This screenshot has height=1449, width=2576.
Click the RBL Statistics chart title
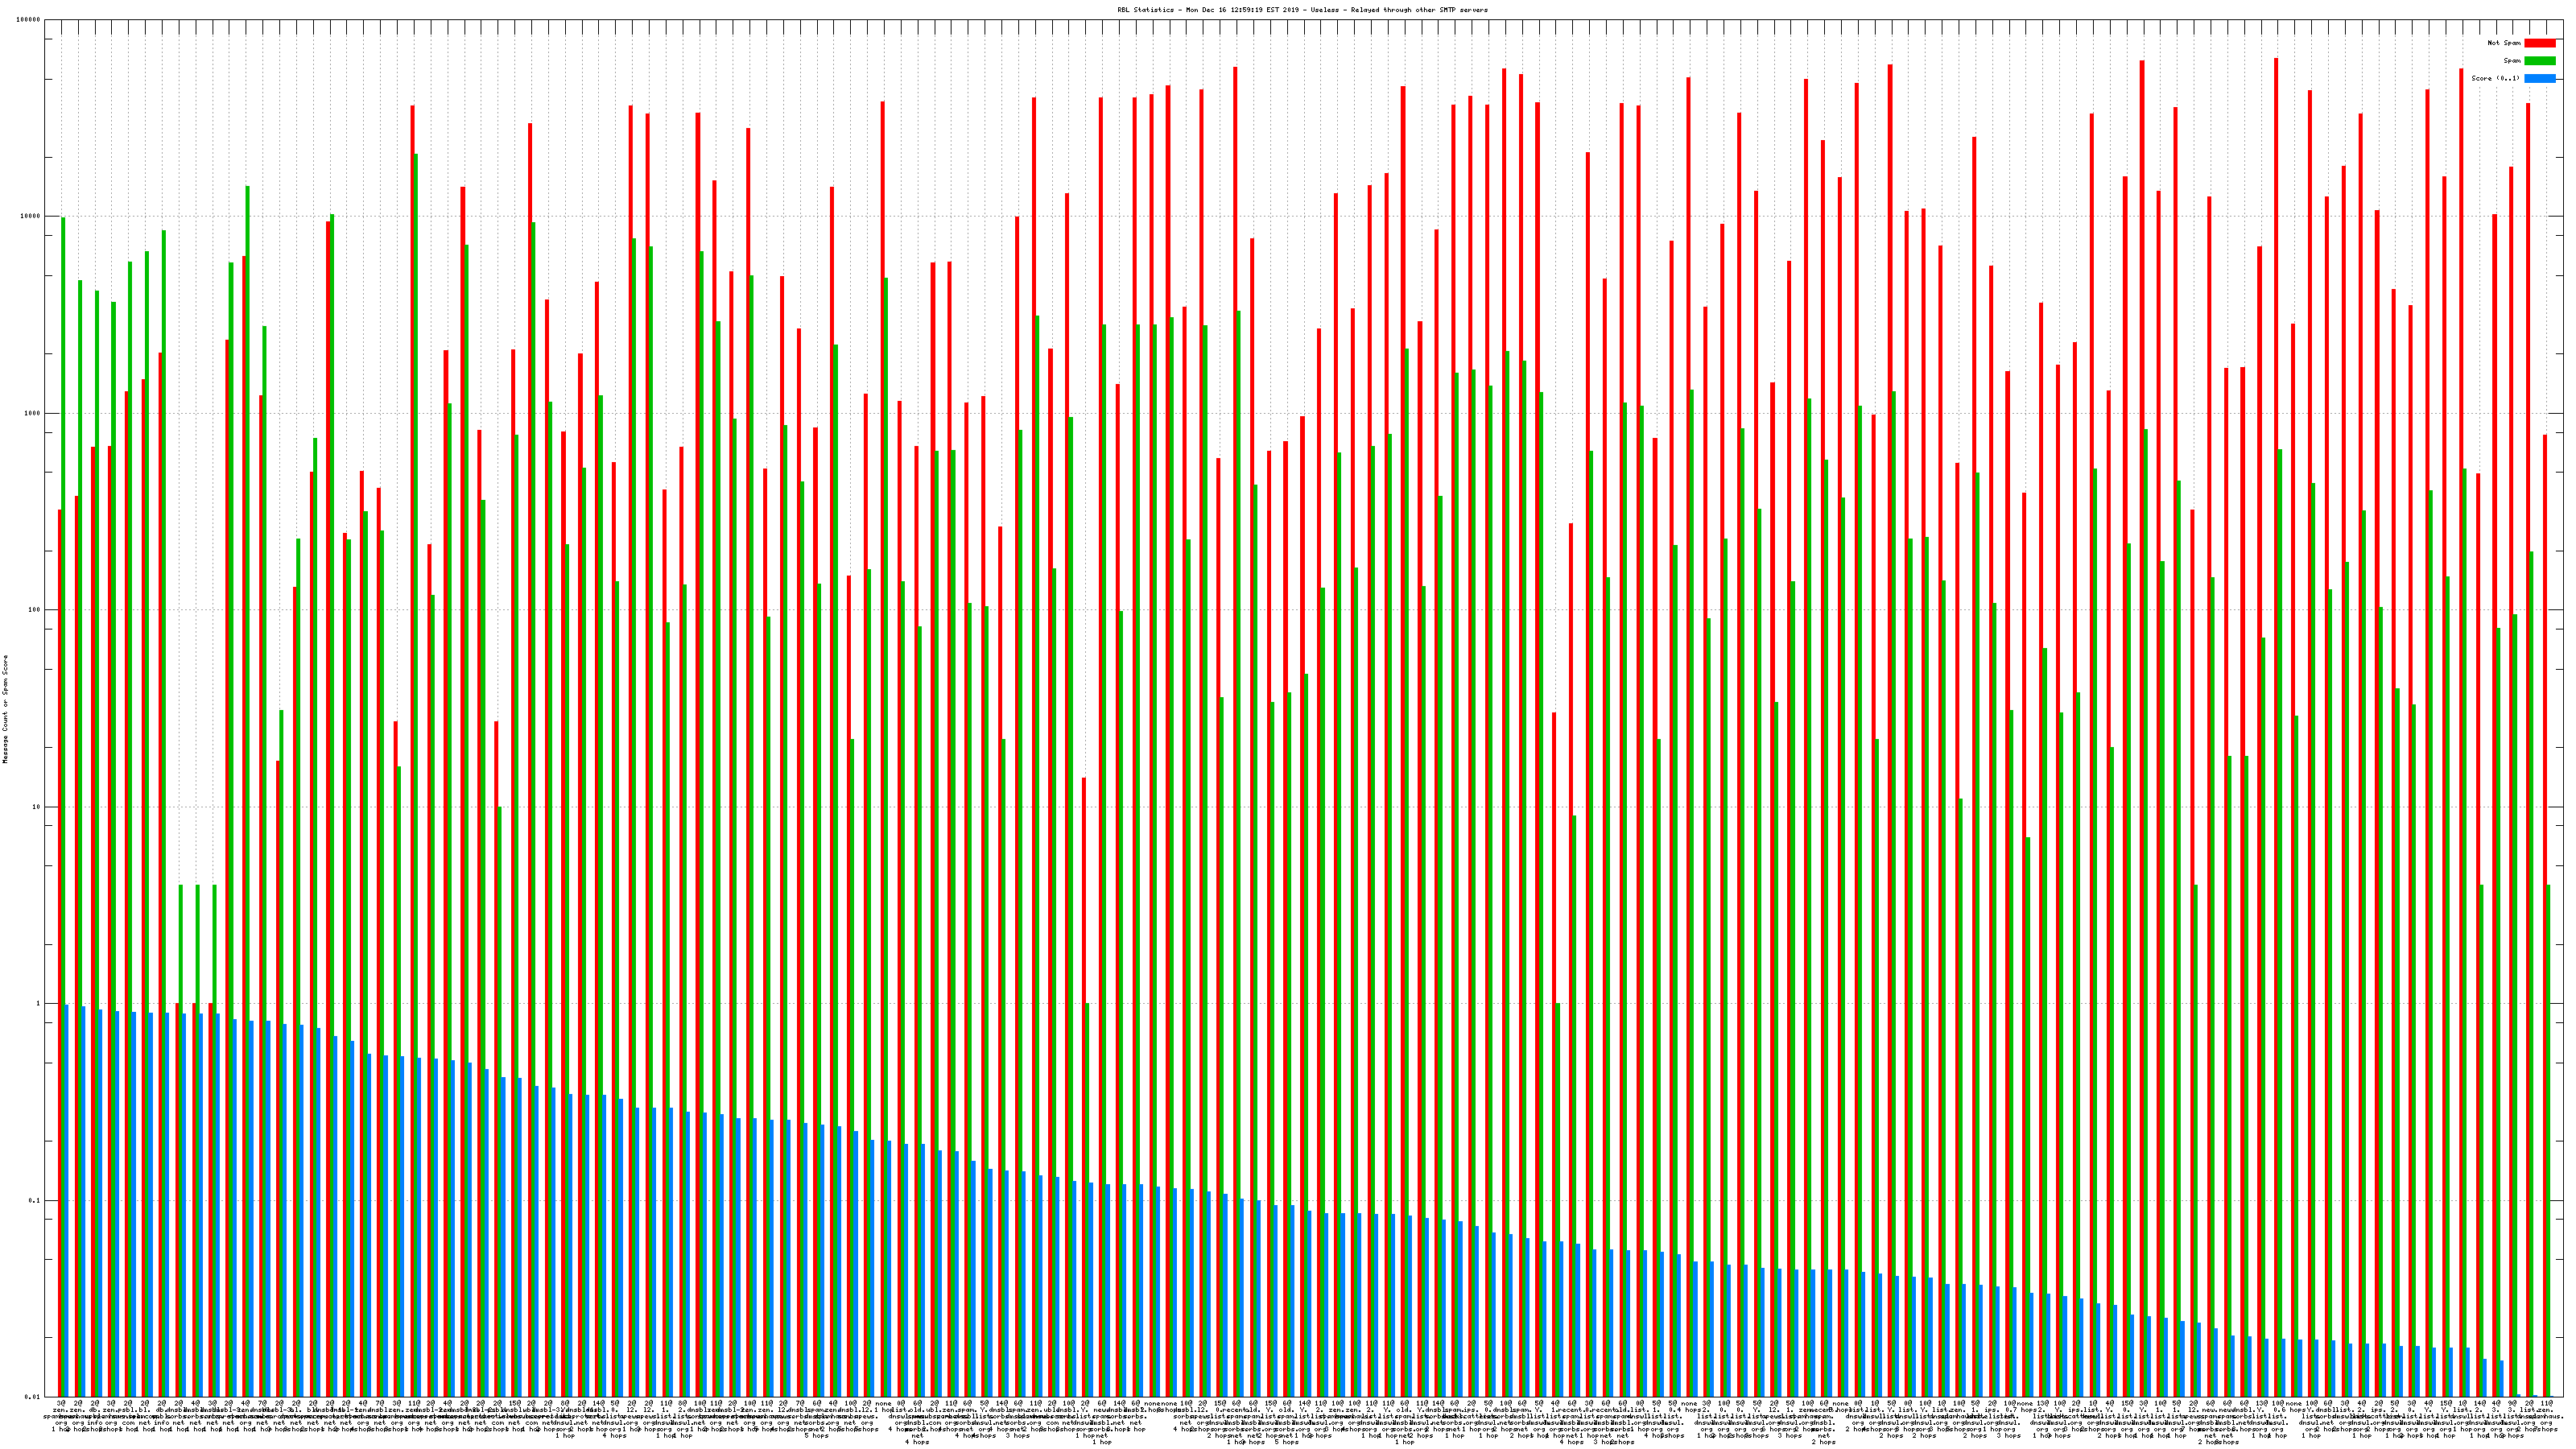click(1302, 10)
